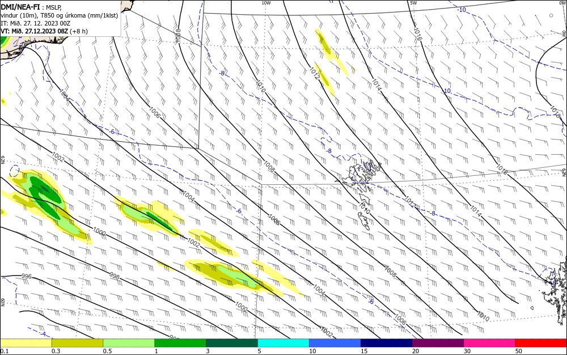This screenshot has height=355, width=567.
Task: Click the navy 15–20 legend swatch
Action: click(387, 343)
